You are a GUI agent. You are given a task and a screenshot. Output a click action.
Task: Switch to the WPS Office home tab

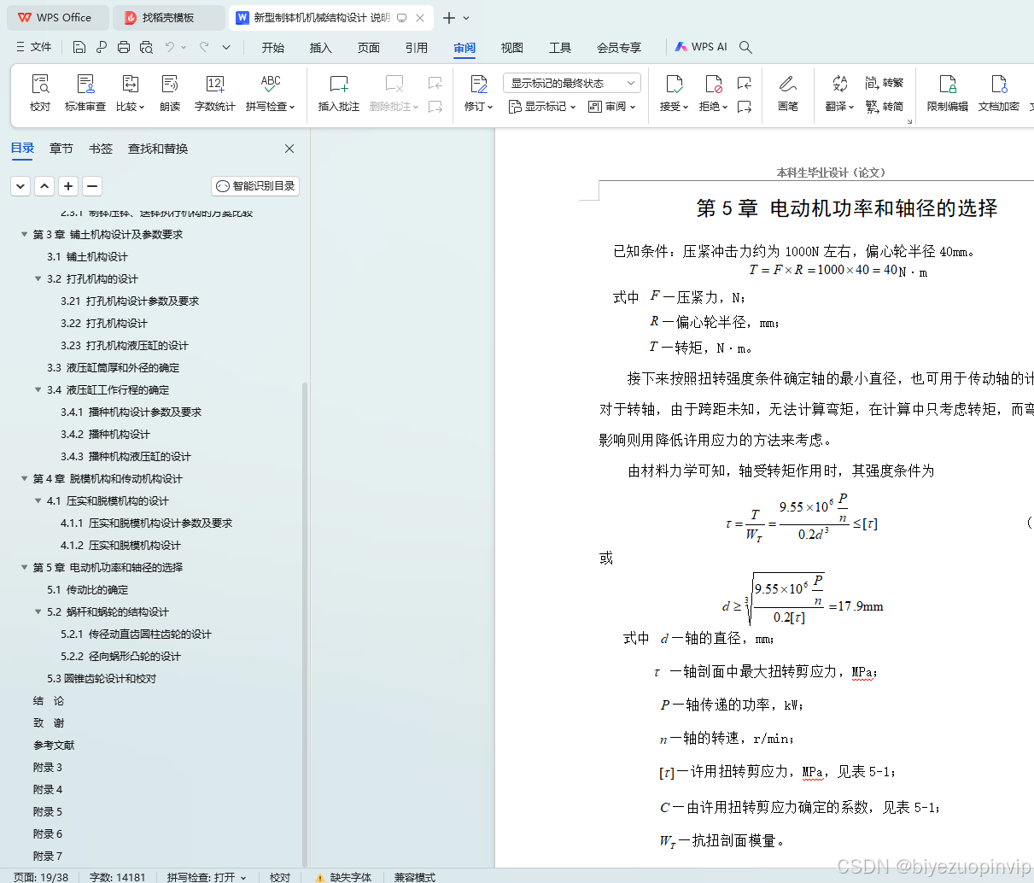56,17
